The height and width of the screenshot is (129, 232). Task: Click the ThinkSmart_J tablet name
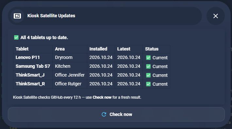click(30, 75)
